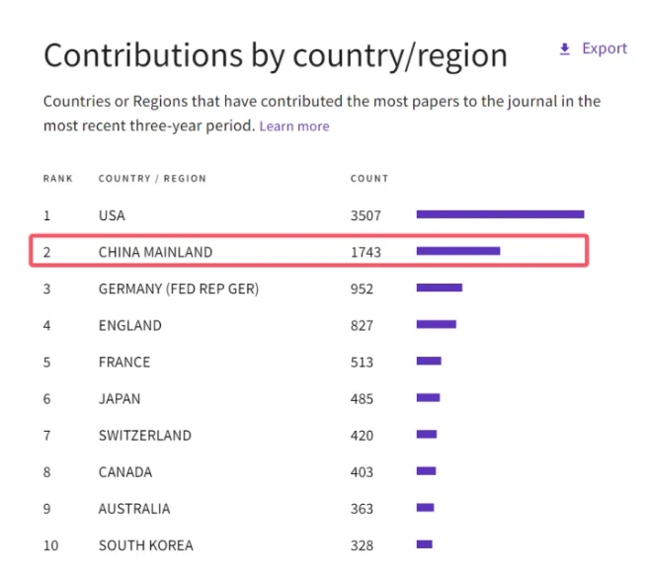
Task: Click the South Korea country label
Action: (x=146, y=545)
